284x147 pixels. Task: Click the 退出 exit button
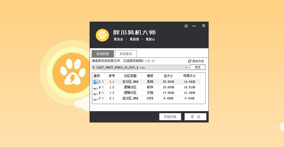point(196,117)
